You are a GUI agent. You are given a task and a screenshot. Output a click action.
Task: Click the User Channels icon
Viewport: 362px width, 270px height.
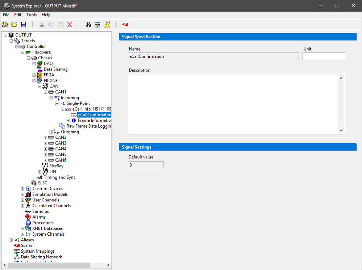click(x=28, y=200)
